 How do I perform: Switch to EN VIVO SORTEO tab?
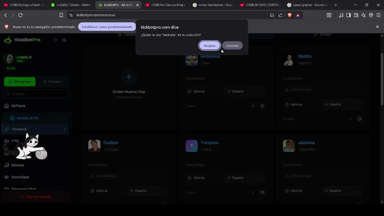(260, 5)
